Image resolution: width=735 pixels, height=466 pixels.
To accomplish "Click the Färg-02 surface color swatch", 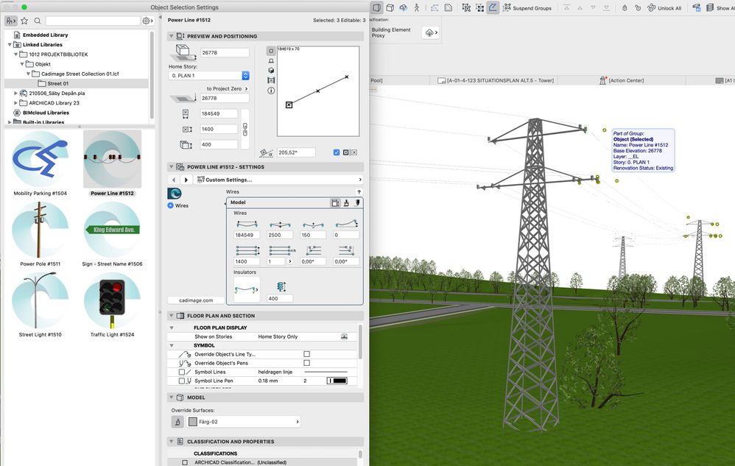I will coord(193,422).
